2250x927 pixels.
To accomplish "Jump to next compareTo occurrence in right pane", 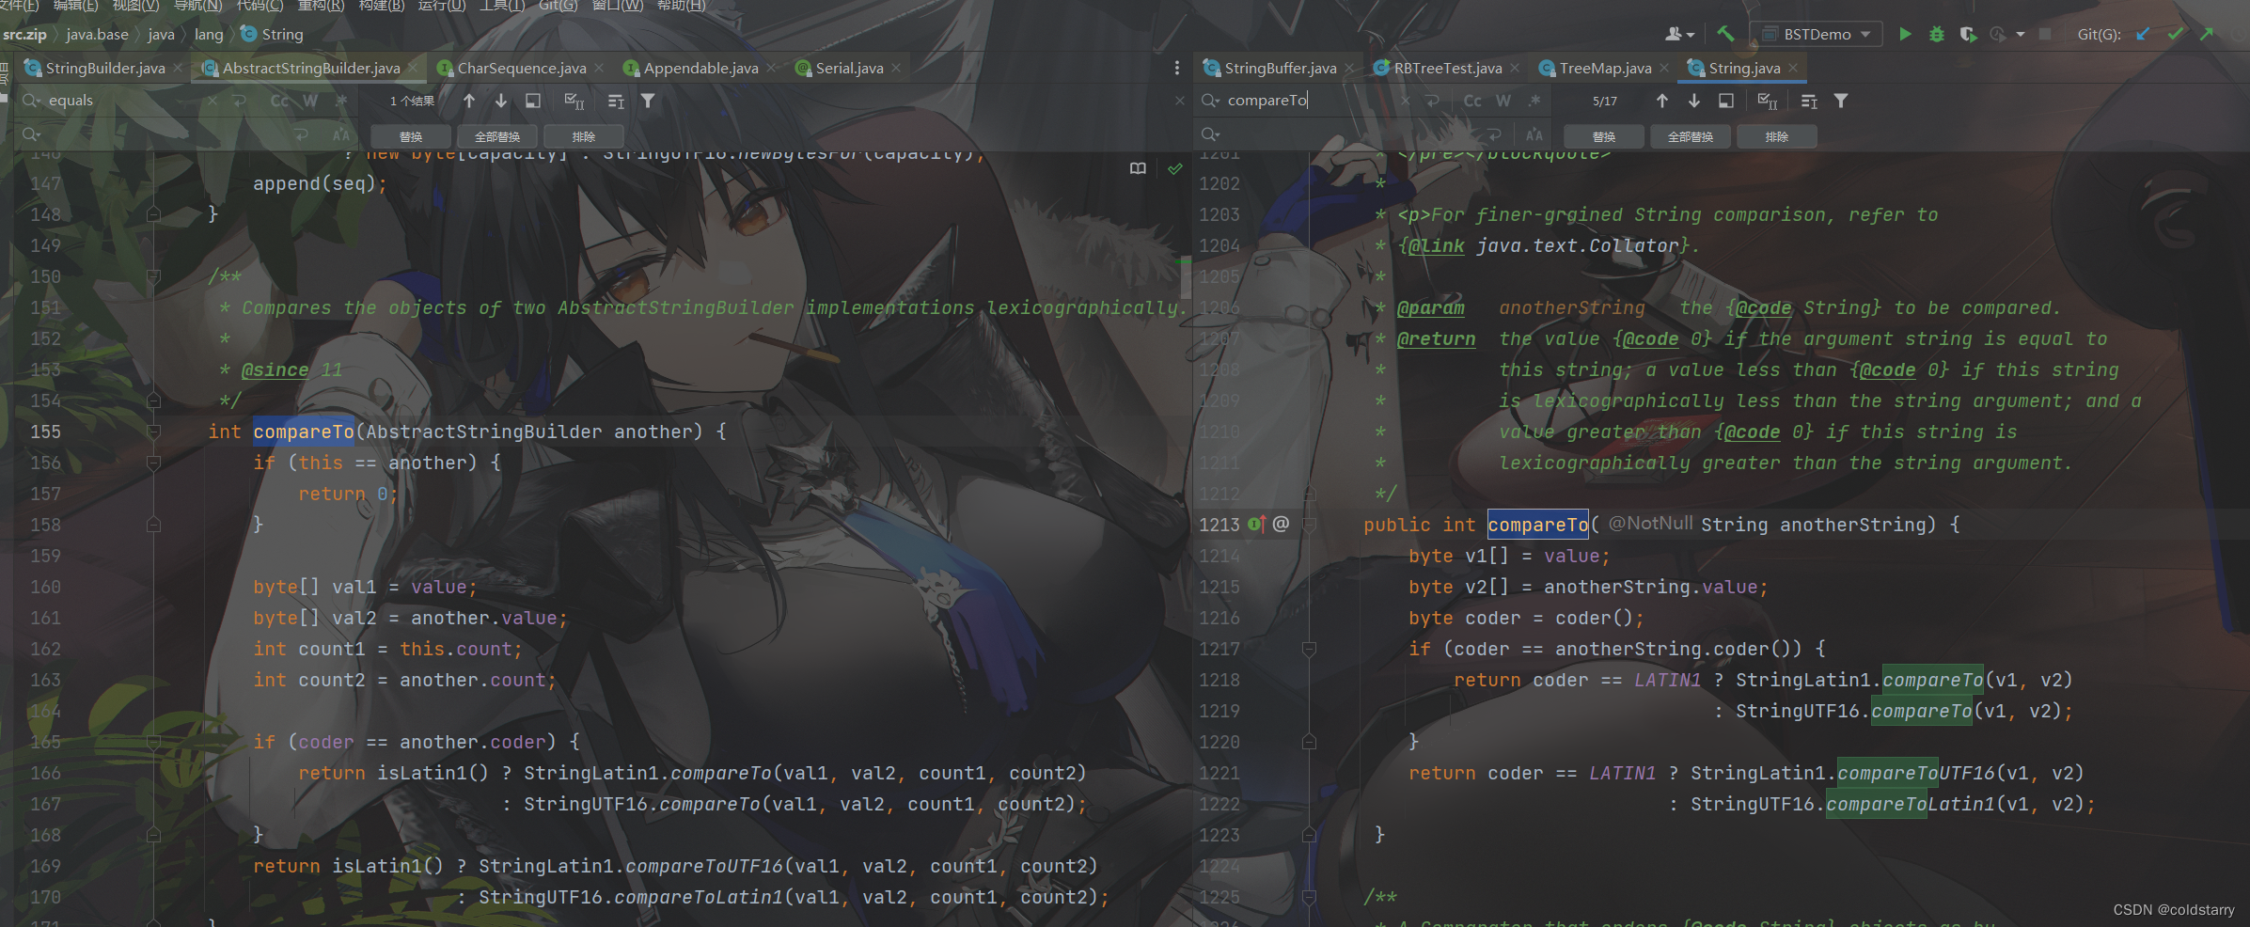I will click(1694, 101).
